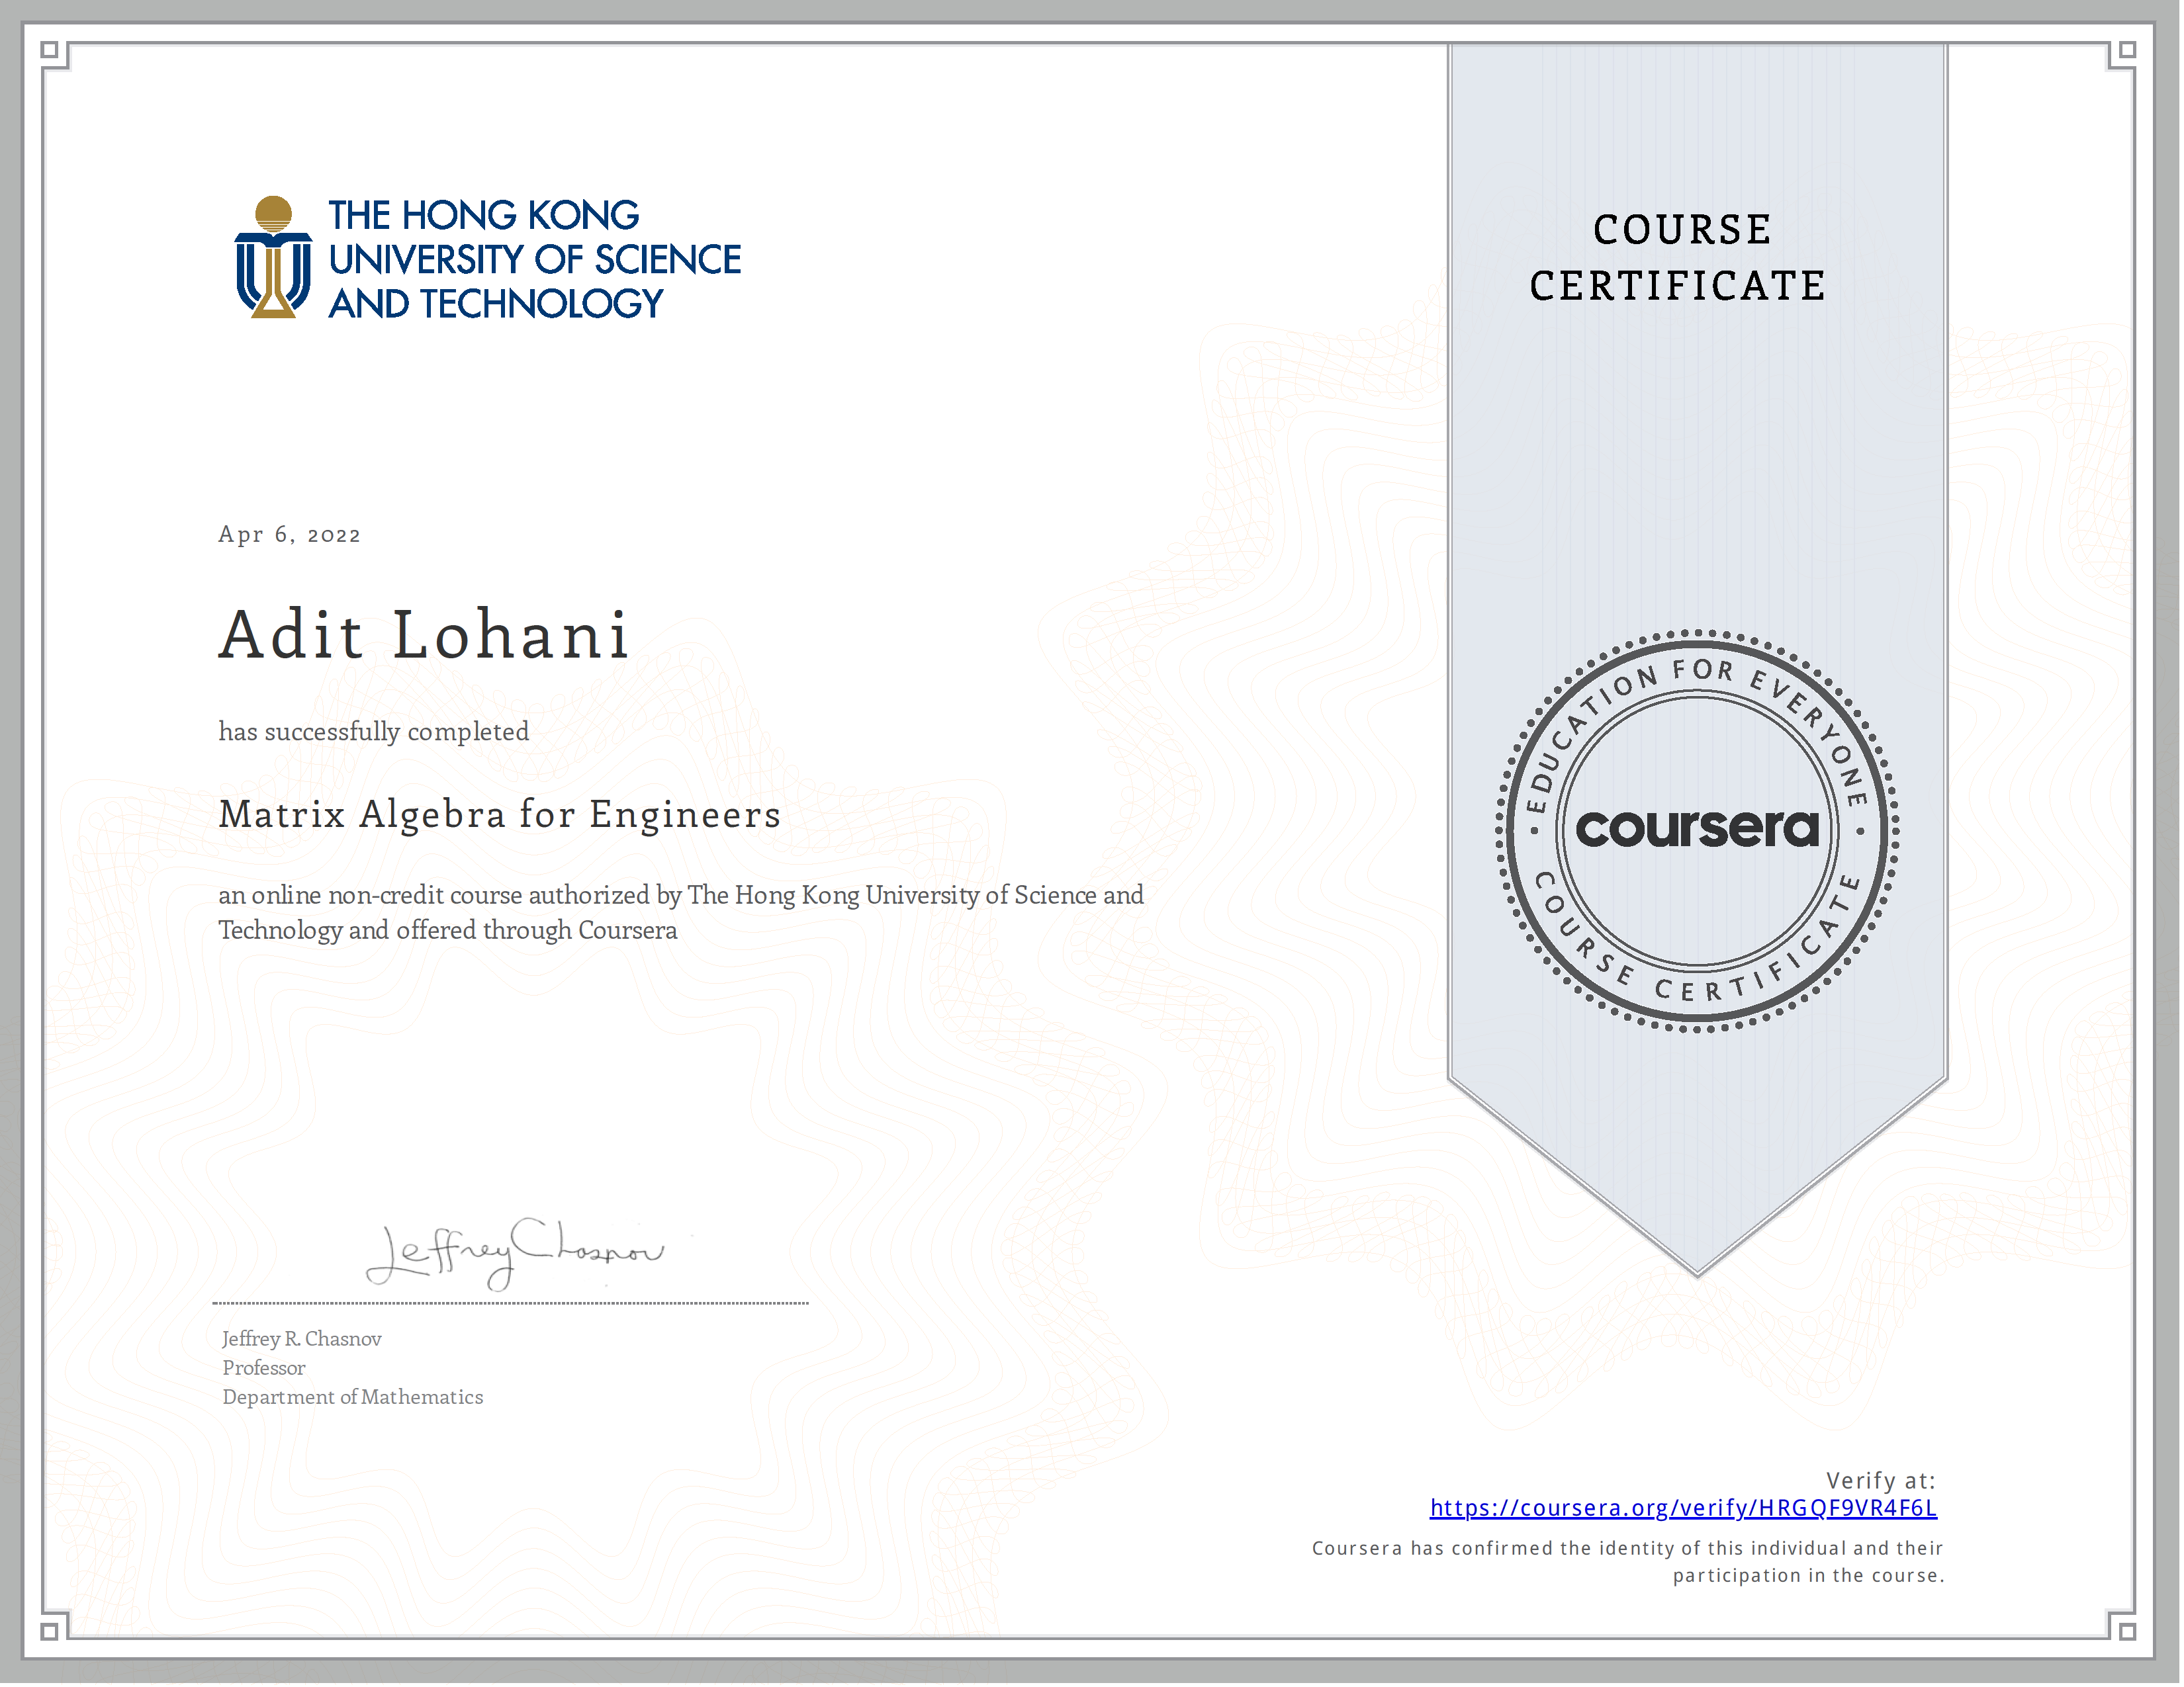
Task: Click the online non-credit course description
Action: point(681,914)
